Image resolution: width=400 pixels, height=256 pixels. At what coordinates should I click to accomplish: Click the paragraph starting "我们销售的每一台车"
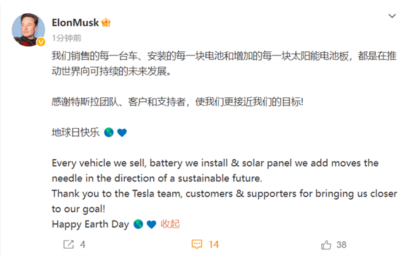(x=224, y=63)
